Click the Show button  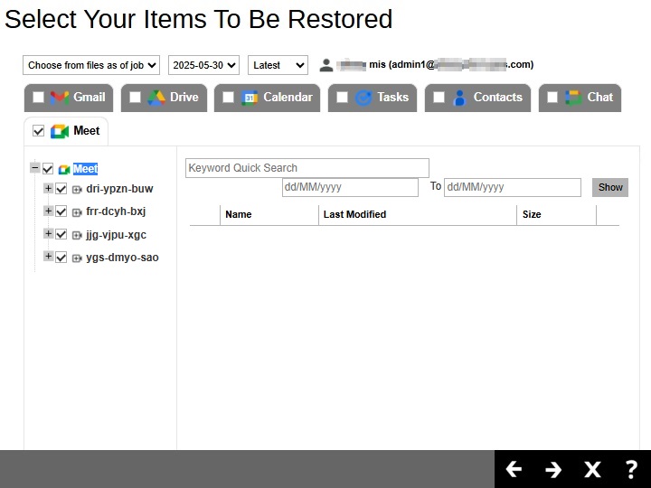click(610, 187)
